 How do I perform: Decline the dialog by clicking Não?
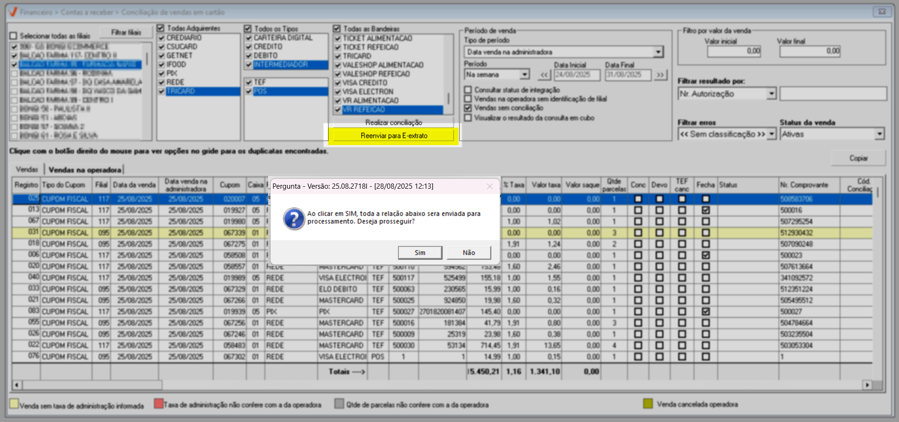(x=468, y=253)
